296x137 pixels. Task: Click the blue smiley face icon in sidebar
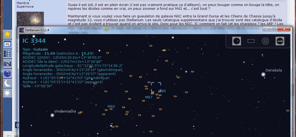8,73
